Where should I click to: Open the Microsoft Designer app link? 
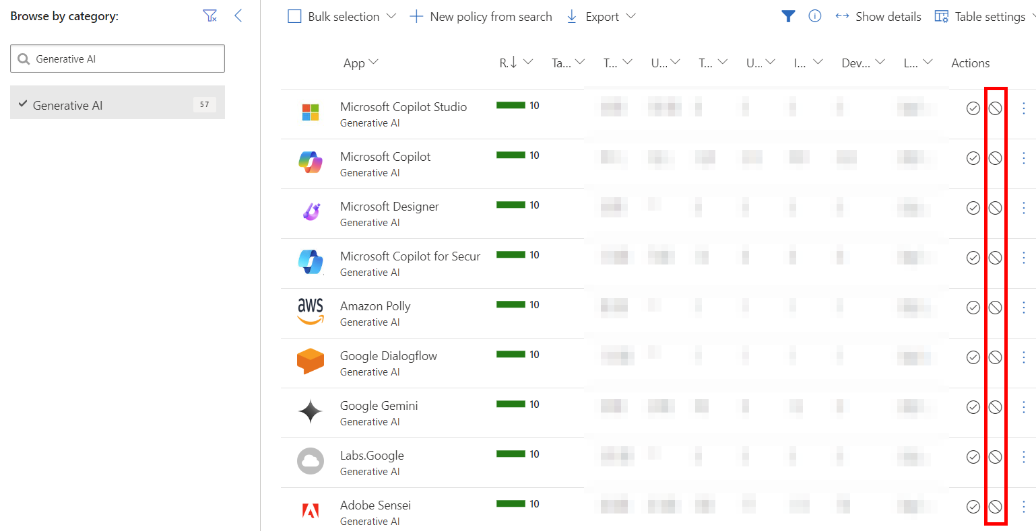coord(389,206)
